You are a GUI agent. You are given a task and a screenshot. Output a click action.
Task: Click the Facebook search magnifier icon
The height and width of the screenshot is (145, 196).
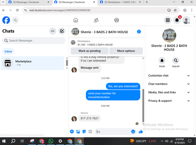coord(15,20)
